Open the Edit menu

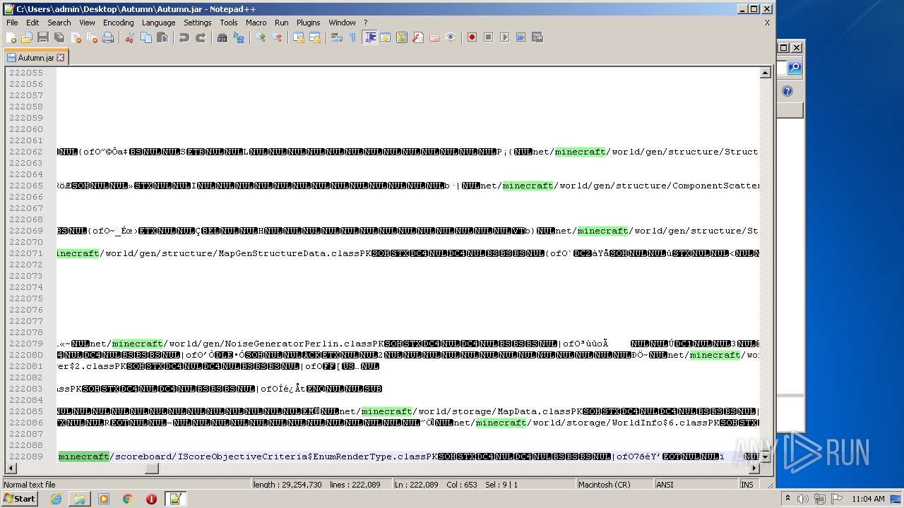coord(32,23)
